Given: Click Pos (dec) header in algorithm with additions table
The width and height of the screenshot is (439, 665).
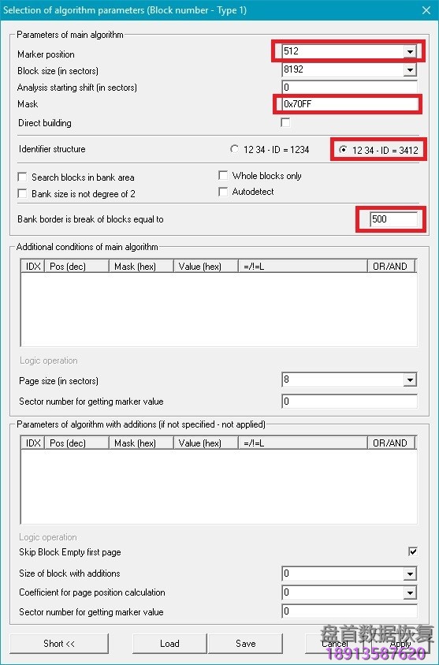Looking at the screenshot, I should pyautogui.click(x=76, y=443).
